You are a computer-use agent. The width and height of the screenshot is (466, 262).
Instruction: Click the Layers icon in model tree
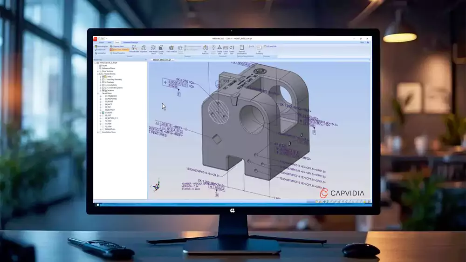pos(100,66)
